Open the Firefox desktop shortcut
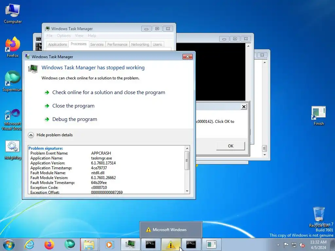335x251 pixels. (x=13, y=47)
